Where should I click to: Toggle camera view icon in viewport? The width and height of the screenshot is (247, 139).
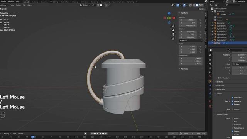click(173, 34)
